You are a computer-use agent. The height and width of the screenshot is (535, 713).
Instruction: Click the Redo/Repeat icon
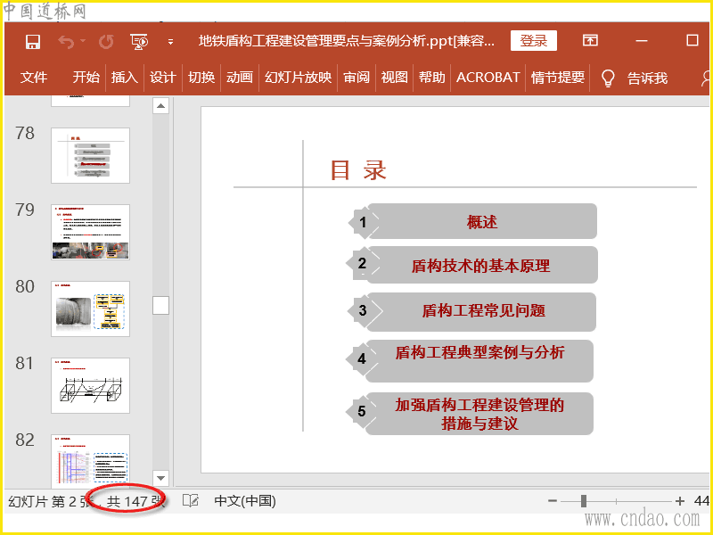coord(106,42)
